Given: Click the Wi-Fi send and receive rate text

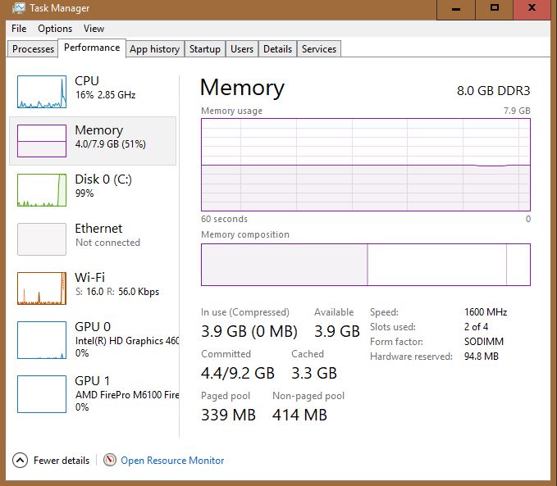Looking at the screenshot, I should coord(117,292).
